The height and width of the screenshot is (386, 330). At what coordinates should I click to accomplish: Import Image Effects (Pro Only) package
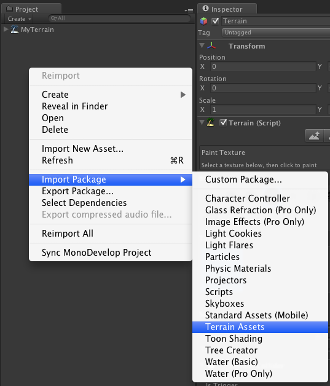click(x=260, y=222)
